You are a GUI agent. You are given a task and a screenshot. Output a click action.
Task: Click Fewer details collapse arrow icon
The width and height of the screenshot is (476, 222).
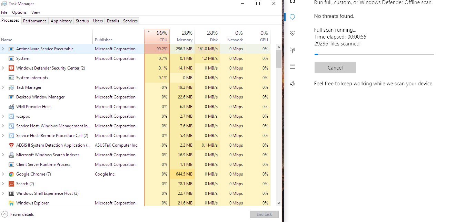4,214
